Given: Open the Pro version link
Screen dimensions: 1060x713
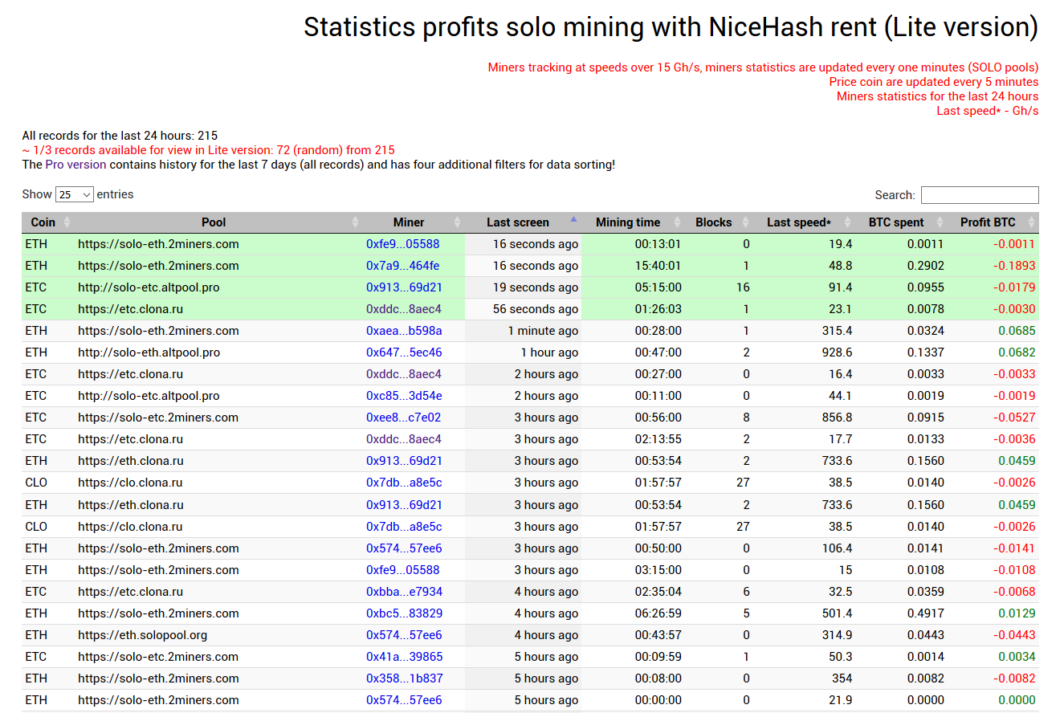Looking at the screenshot, I should pos(75,165).
